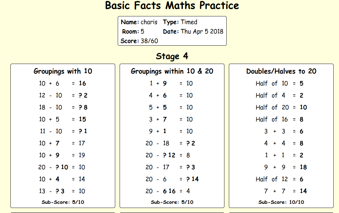This screenshot has height=213, width=339.
Task: Click the missed answer in 20 - 17 row
Action: [191, 167]
